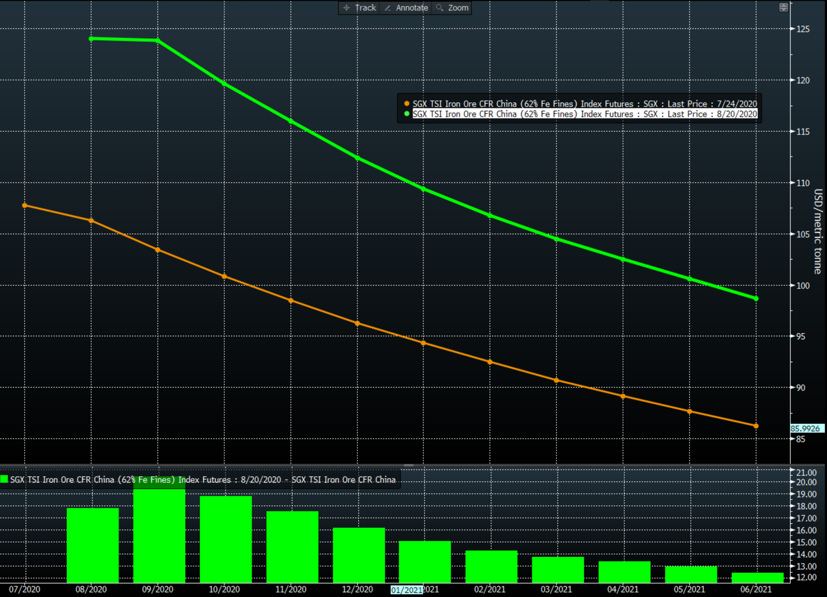Click the highlighted 01/2021 date label
This screenshot has width=827, height=597.
point(407,589)
